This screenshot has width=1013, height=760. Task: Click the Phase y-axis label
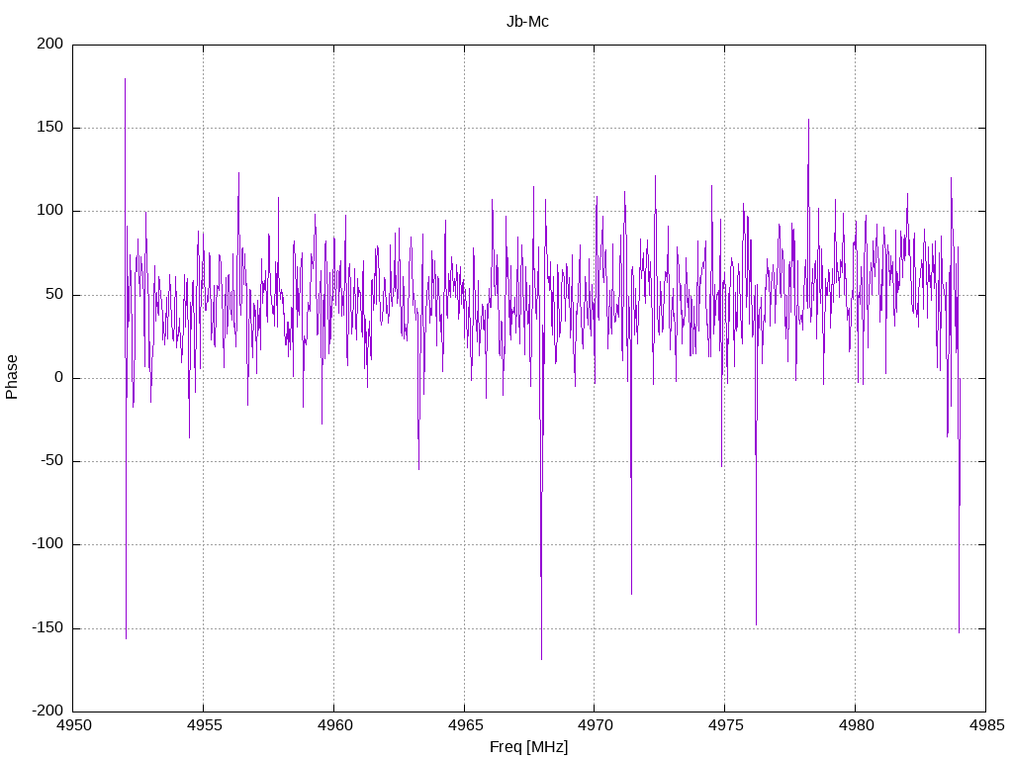point(12,377)
